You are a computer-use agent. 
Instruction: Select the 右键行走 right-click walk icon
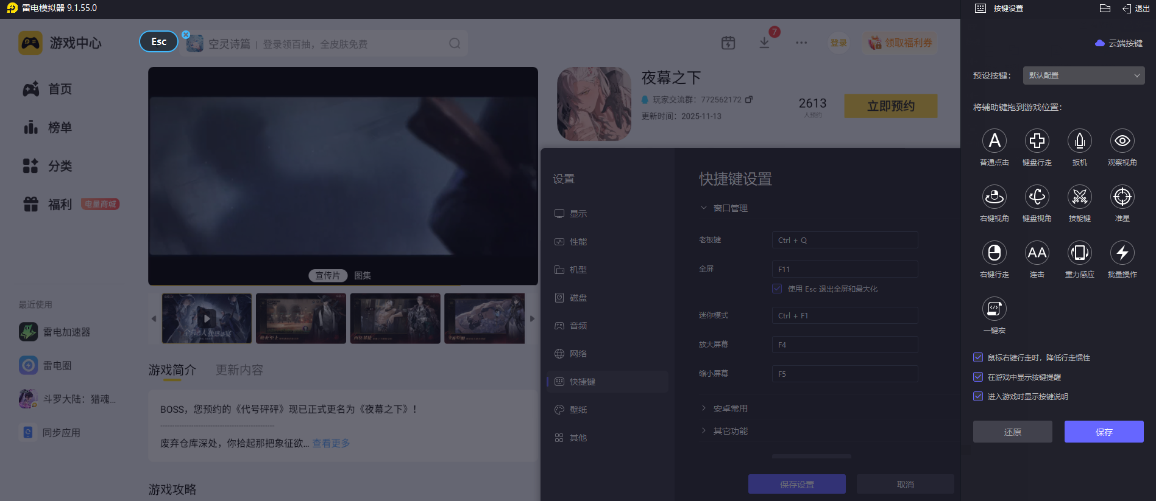point(994,253)
